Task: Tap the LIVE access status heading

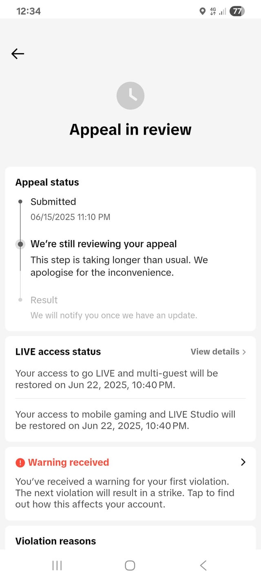Action: (58, 352)
